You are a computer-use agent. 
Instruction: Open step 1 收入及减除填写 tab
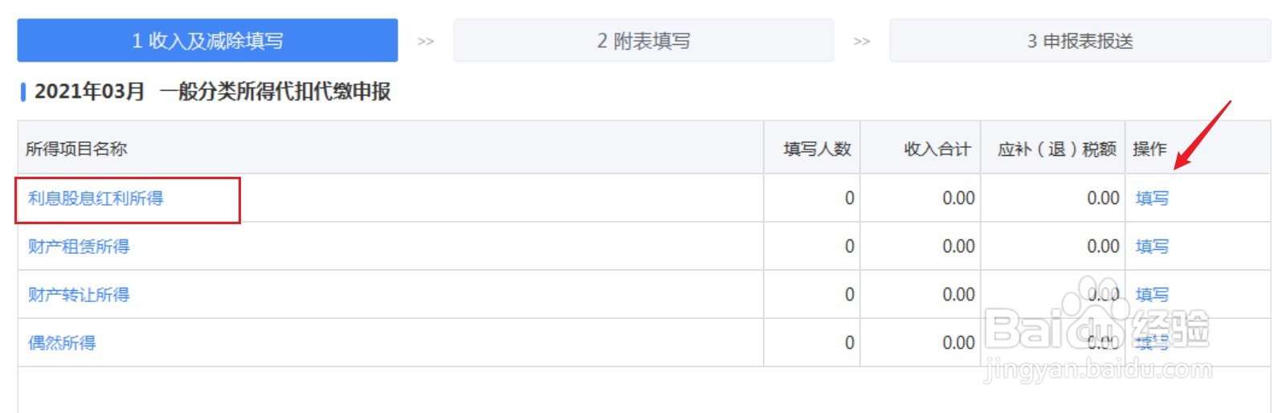tap(207, 41)
